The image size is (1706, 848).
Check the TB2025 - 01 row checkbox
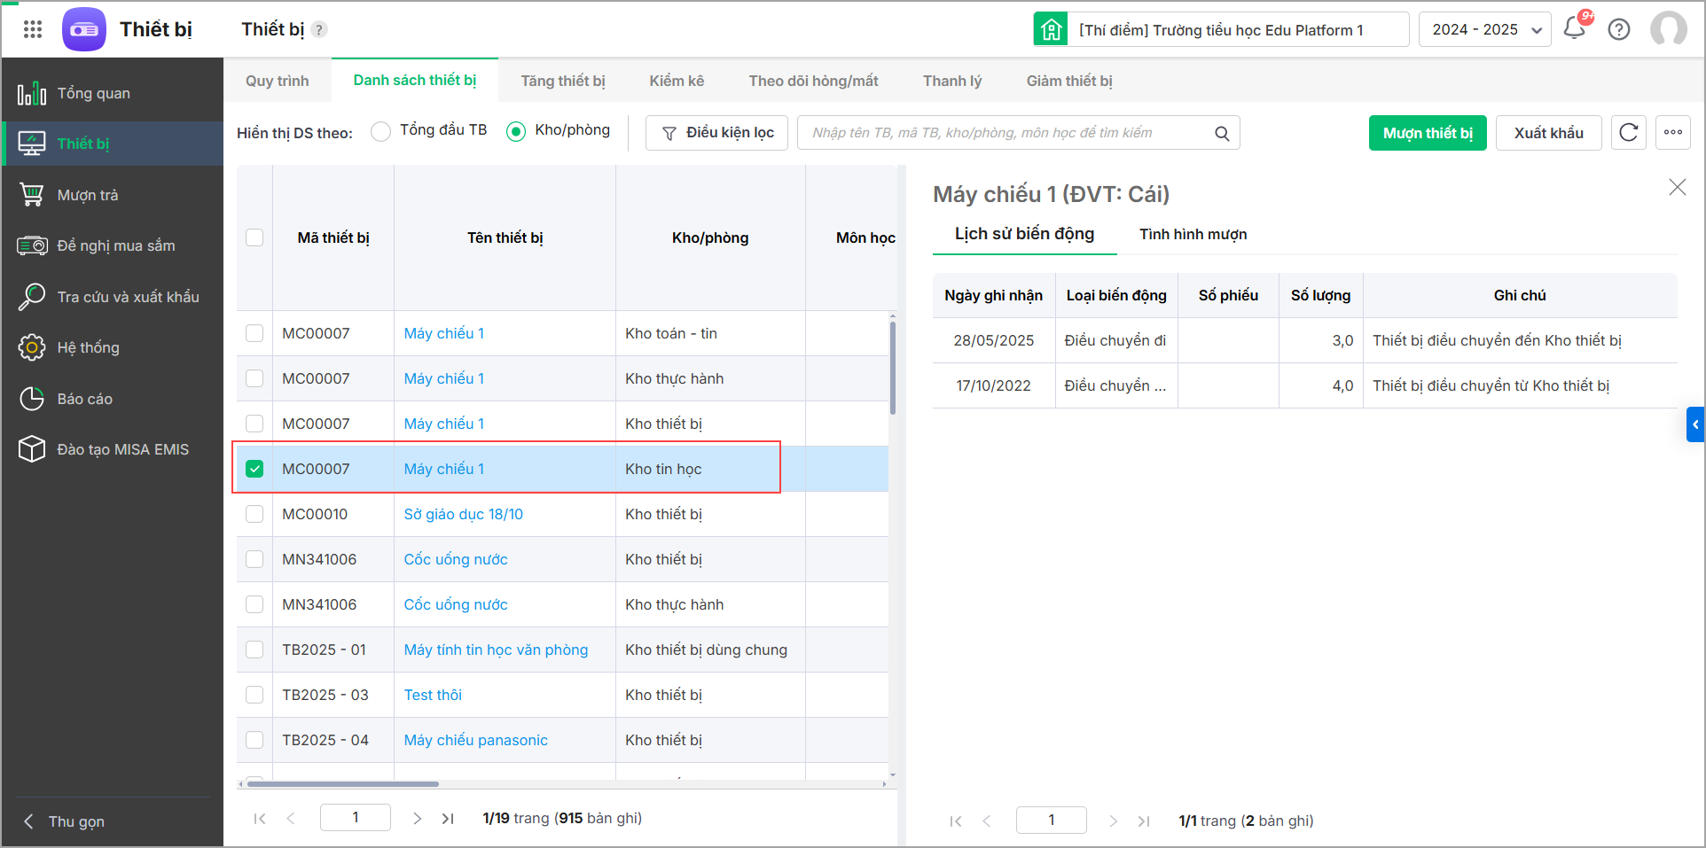point(254,650)
